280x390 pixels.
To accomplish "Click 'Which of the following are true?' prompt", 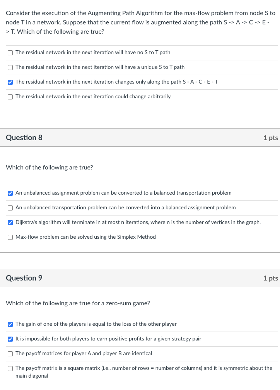I will (50, 168).
